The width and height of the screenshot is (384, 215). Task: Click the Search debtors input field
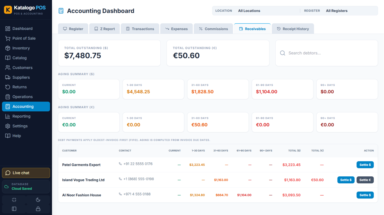click(326, 53)
